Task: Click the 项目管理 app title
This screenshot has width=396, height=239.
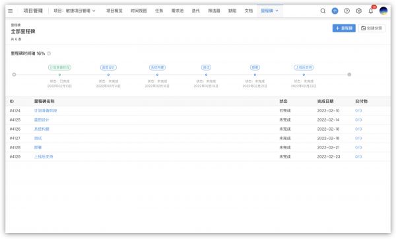Action: click(x=33, y=11)
